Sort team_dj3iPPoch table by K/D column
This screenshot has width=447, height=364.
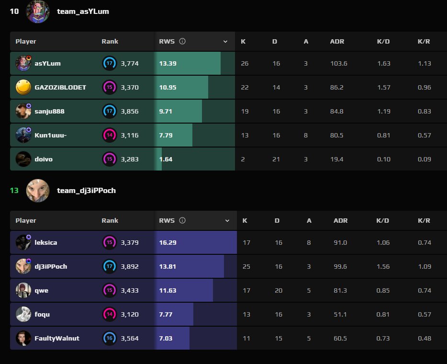point(382,220)
